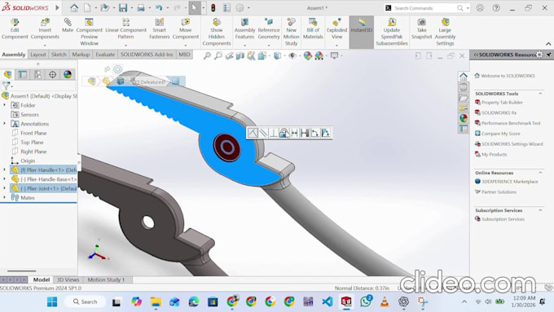554x312 pixels.
Task: Open Performance Benchmark Test link
Action: [x=511, y=123]
